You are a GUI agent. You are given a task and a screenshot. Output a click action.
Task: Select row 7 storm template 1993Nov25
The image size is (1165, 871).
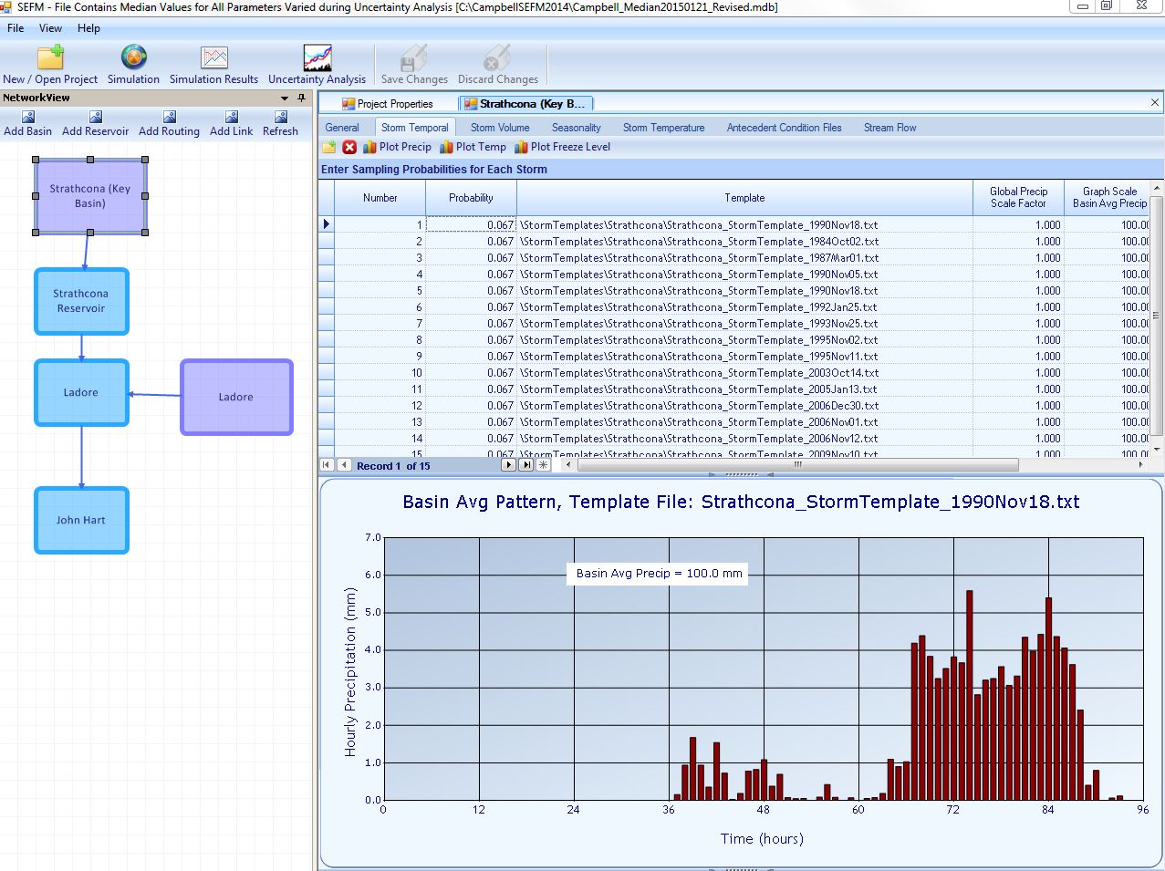699,324
